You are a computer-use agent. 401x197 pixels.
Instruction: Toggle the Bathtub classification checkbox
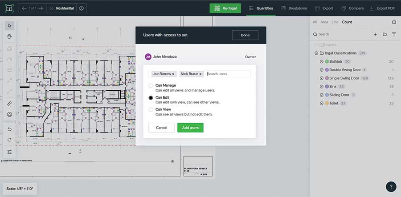(x=321, y=61)
